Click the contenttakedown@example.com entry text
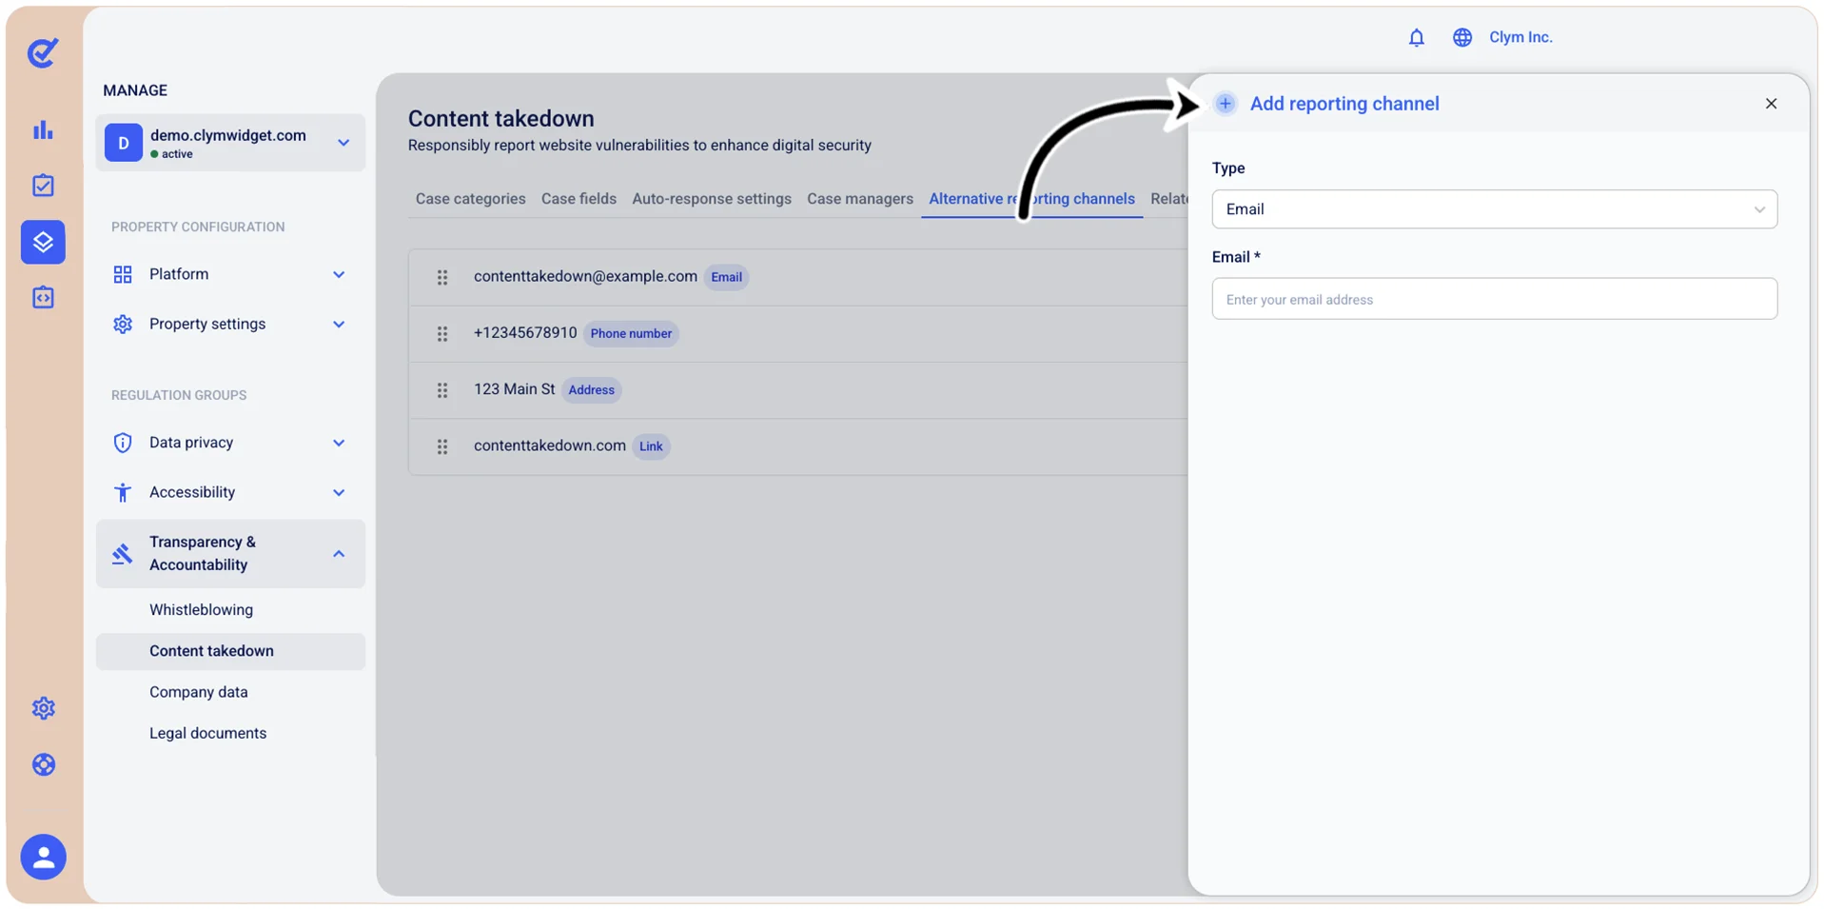1824x909 pixels. point(585,276)
